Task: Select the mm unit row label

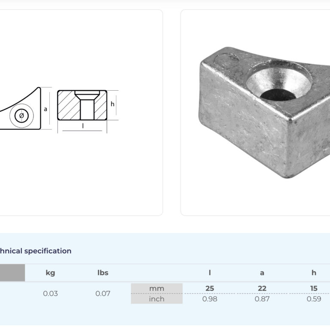Action: pos(156,288)
